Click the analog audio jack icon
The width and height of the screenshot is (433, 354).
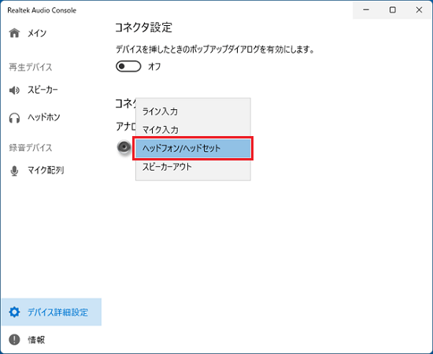[x=124, y=146]
